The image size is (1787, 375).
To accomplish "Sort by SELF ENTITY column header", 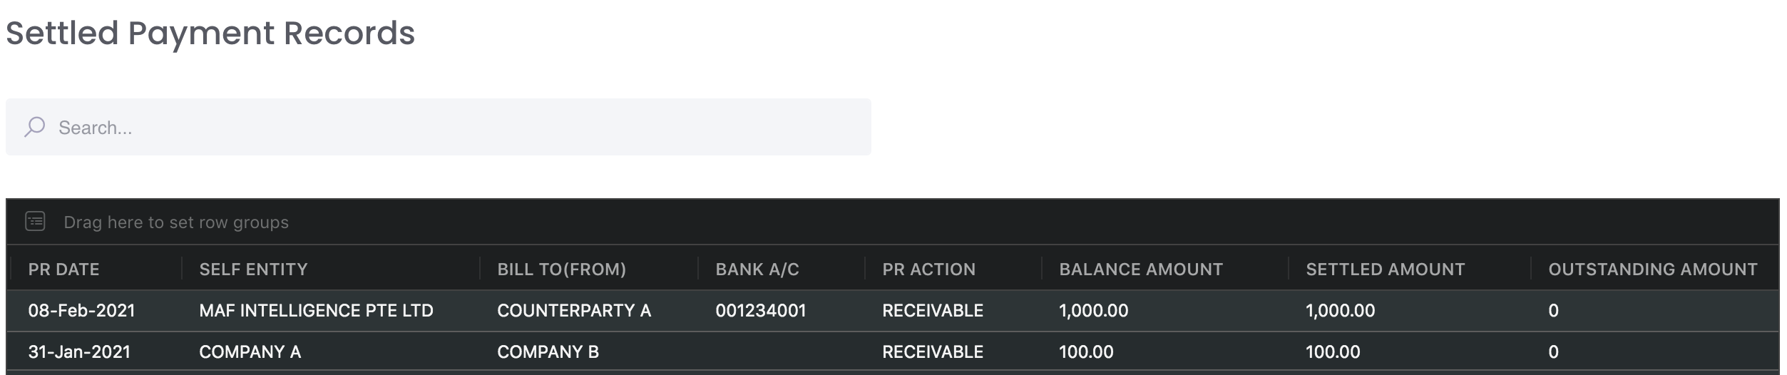I will [x=253, y=269].
